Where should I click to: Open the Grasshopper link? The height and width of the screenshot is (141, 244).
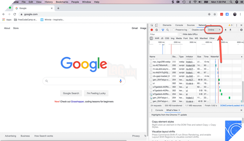(77, 102)
